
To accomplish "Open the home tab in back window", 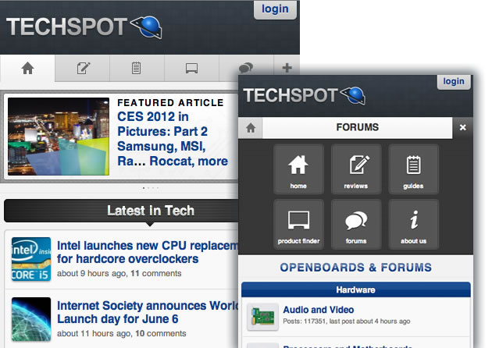I will click(27, 68).
